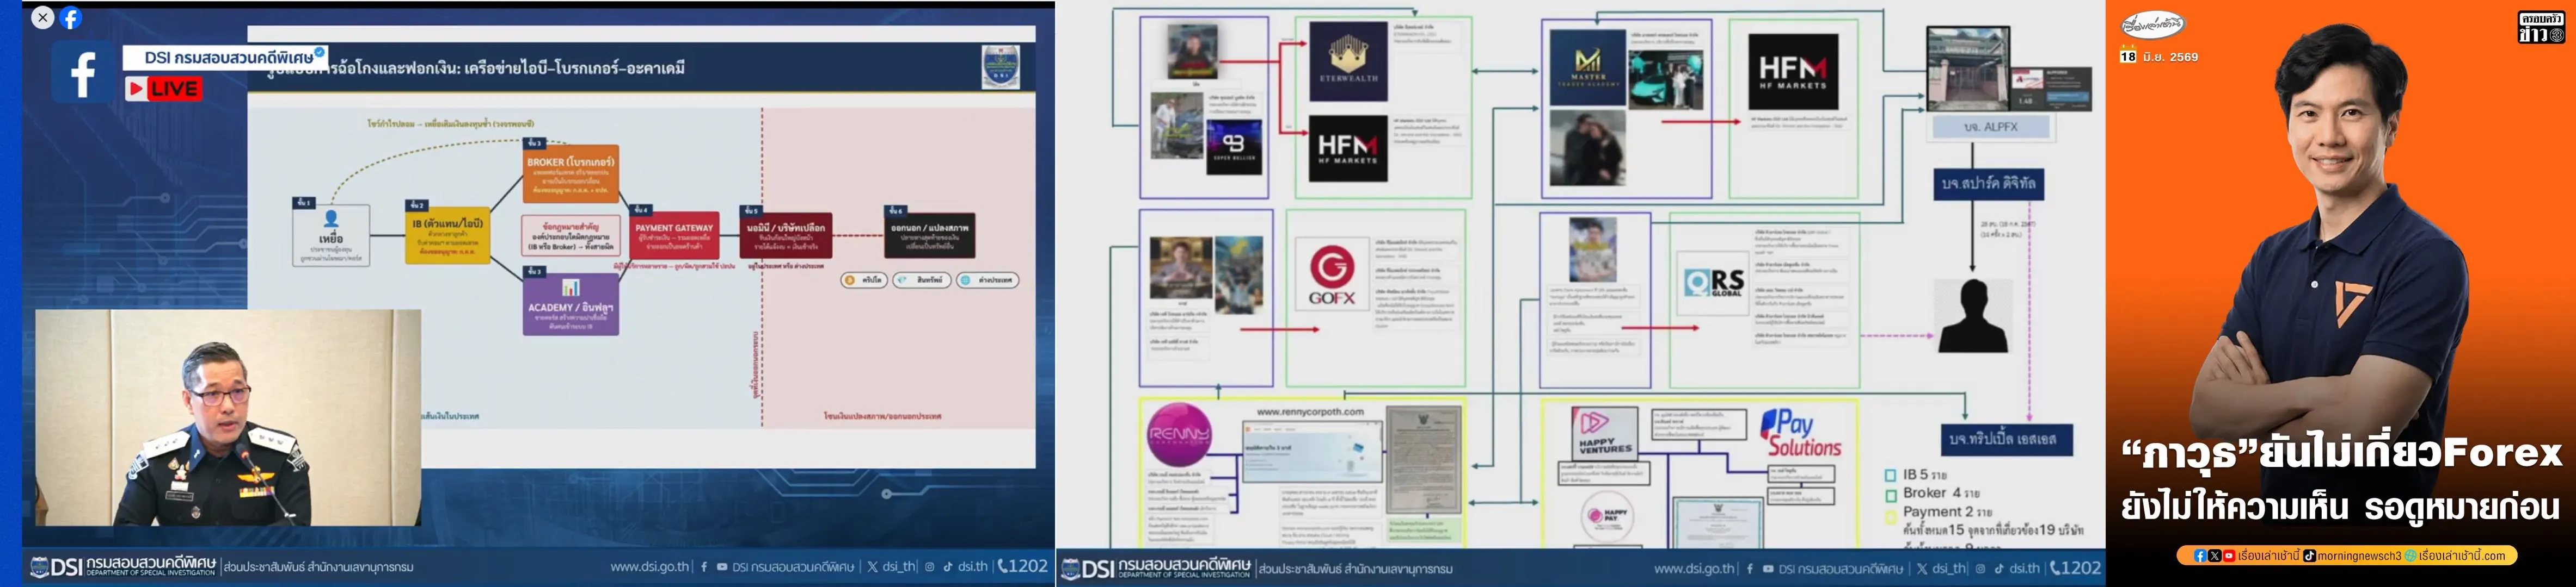The width and height of the screenshot is (2576, 587).
Task: Click the TikTok morningnewsch3 handle
Action: pos(2352,556)
